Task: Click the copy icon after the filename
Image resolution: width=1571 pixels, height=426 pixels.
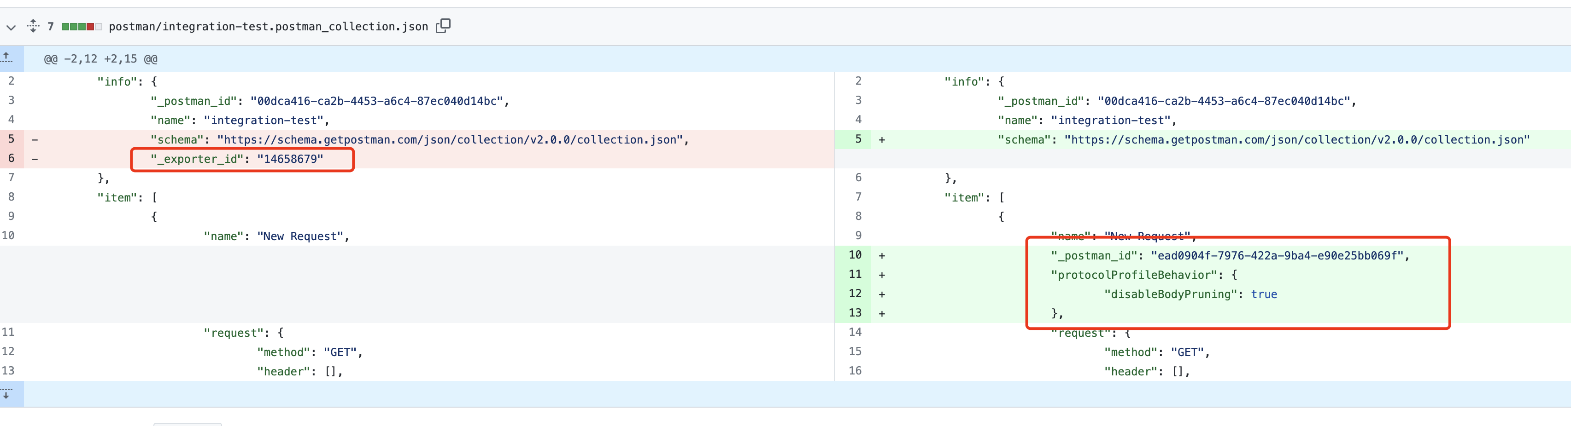Action: [x=444, y=26]
